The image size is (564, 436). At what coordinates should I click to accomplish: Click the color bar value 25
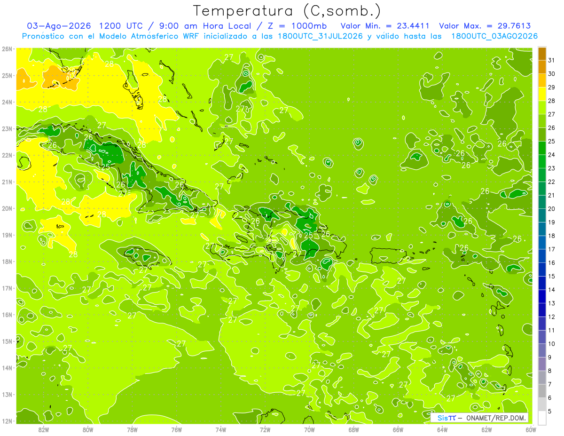pos(551,142)
